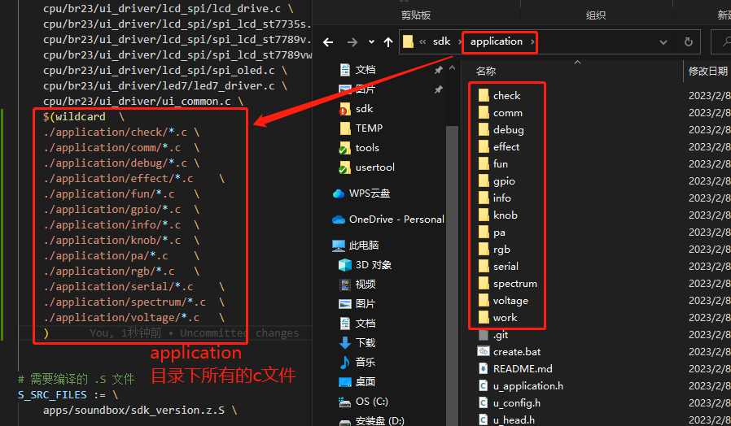Click the ./application/spectrum/*.c line in editor
The image size is (731, 426).
tap(134, 302)
